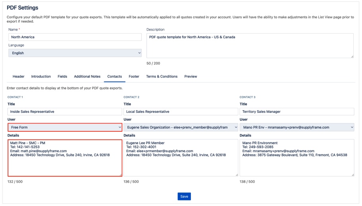Edit Contact 1 Title field
The width and height of the screenshot is (362, 206).
[65, 112]
